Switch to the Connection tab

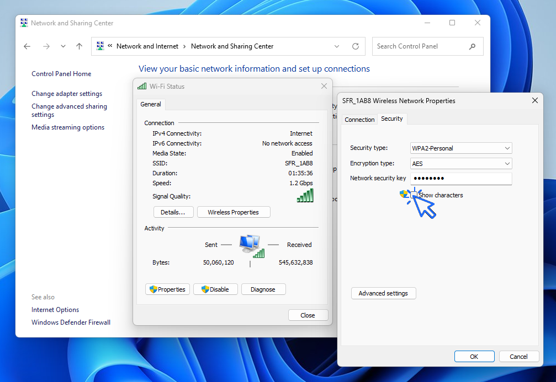(x=359, y=120)
